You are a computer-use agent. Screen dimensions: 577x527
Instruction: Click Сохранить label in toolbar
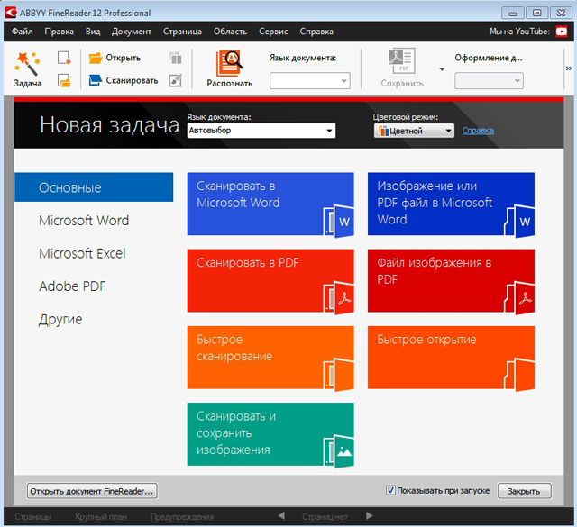pos(402,84)
